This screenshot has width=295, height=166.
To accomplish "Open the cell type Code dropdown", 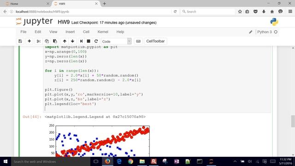I will coord(116,41).
